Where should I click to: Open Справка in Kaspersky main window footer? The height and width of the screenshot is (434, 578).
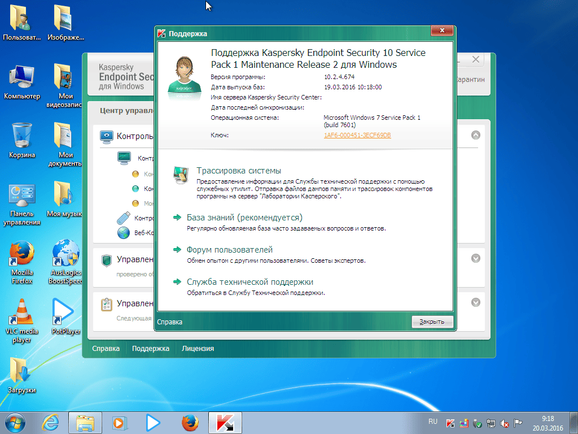pyautogui.click(x=106, y=348)
